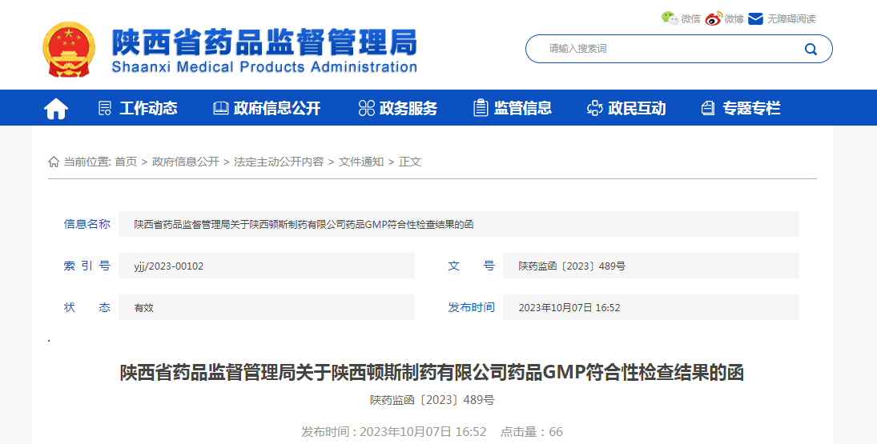Click 无障碍阅读 accessibility link
The width and height of the screenshot is (877, 444).
click(791, 19)
